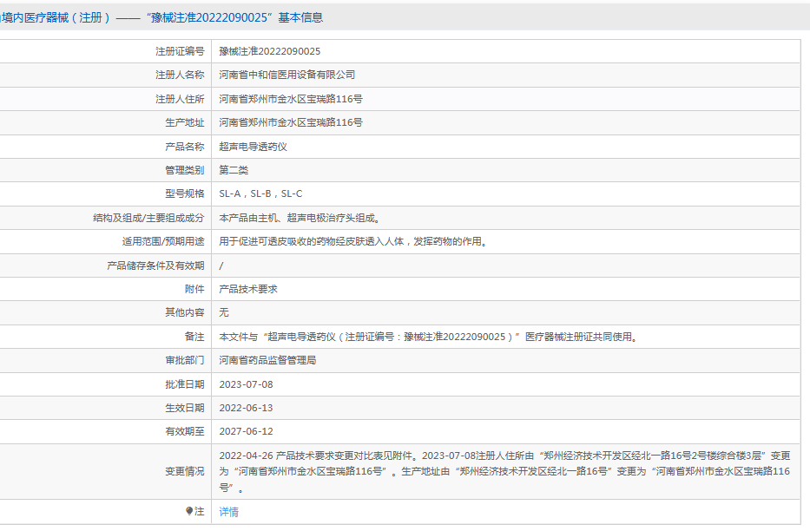This screenshot has width=810, height=531.
Task: Click effective date 2022-06-13
Action: pyautogui.click(x=246, y=408)
